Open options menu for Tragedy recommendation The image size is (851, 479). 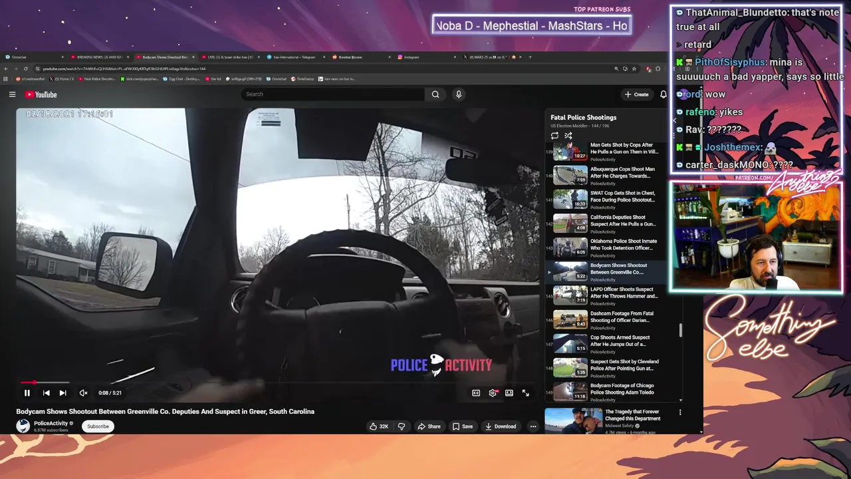tap(679, 412)
